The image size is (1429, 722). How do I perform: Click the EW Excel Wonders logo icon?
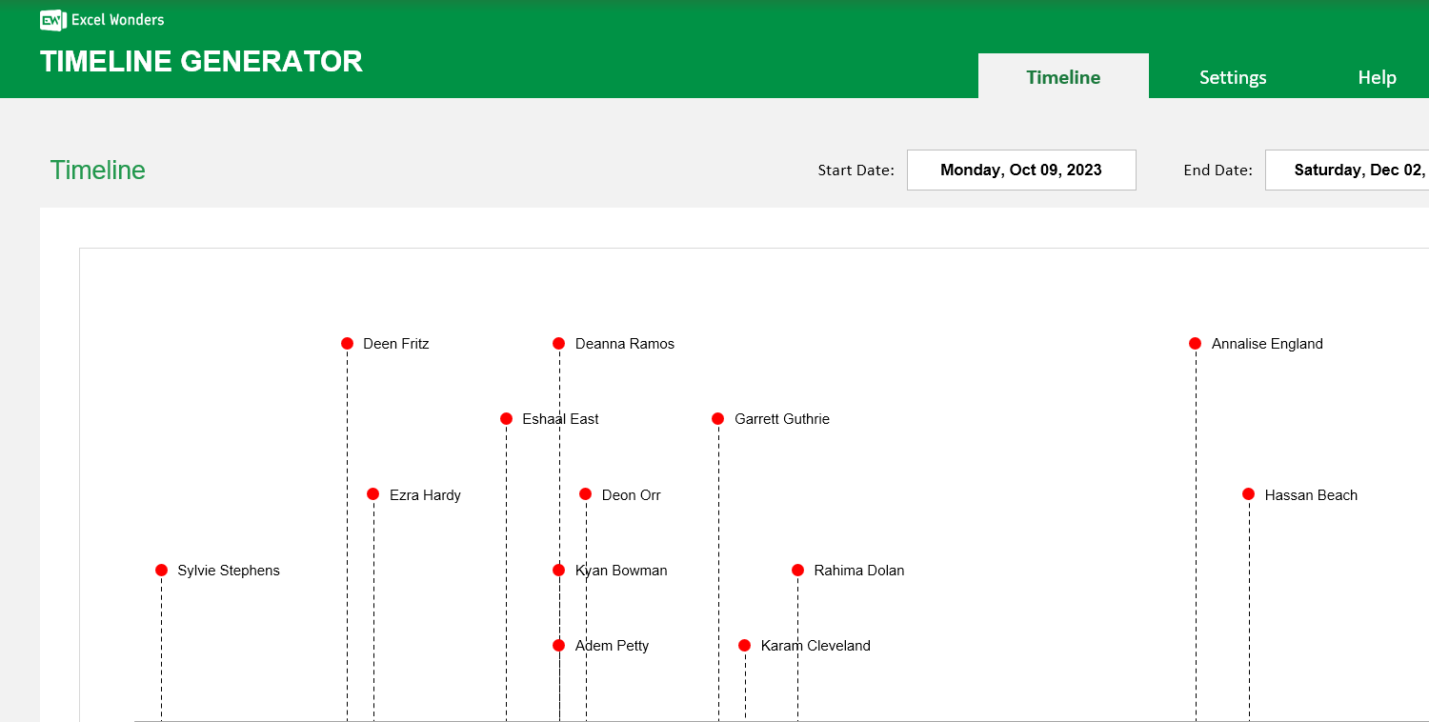coord(52,19)
